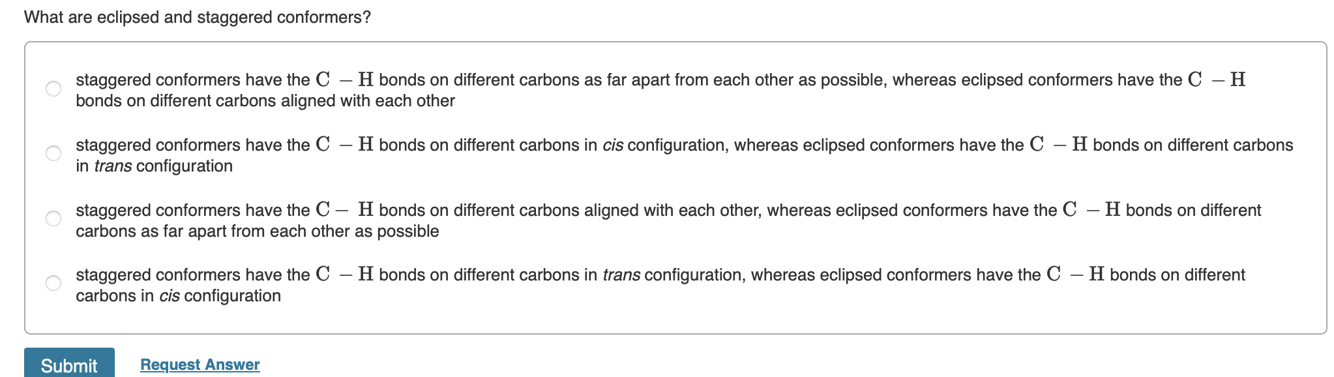
Task: Click the answer mentioning bonds as far apart as possible
Action: 456,80
